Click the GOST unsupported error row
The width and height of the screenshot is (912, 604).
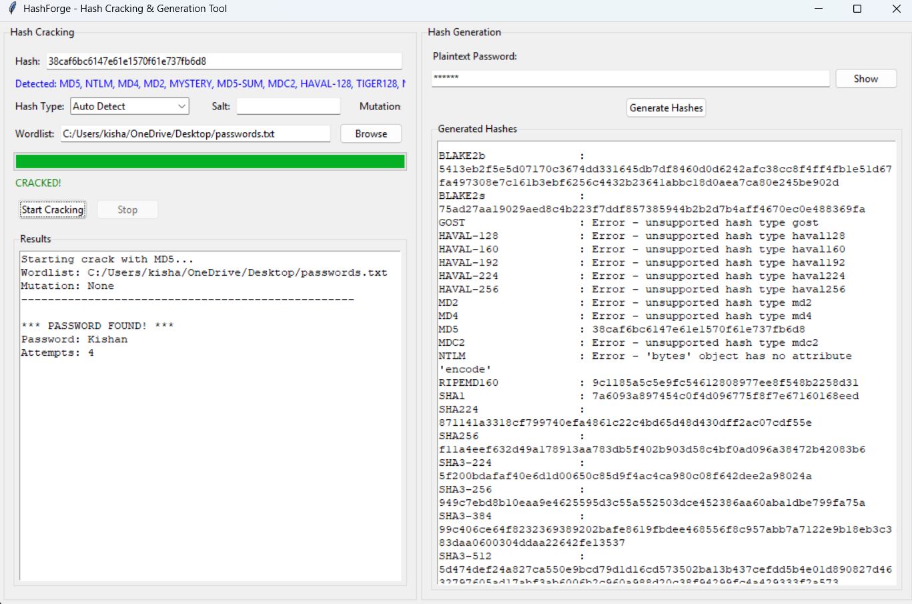[x=628, y=222]
